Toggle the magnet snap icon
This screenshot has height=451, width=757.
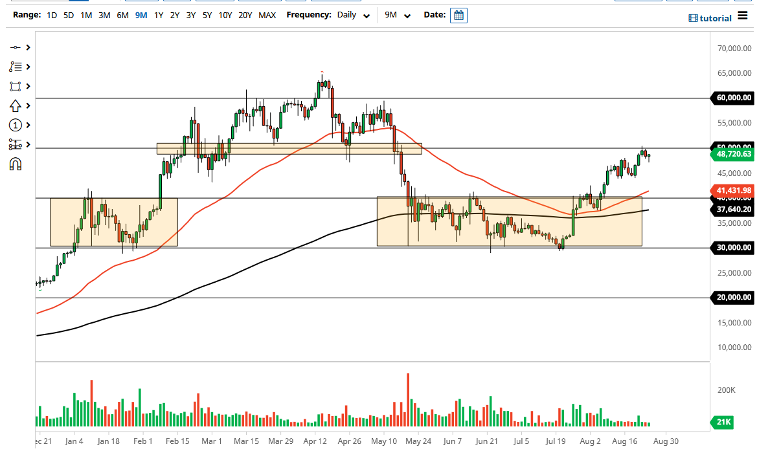[x=15, y=164]
